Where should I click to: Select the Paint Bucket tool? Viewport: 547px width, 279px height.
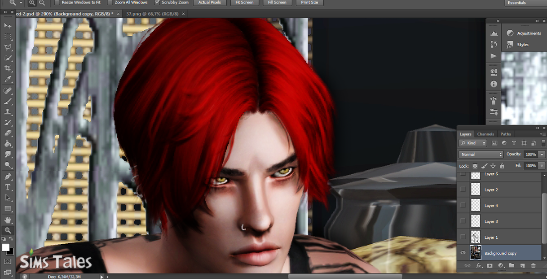pos(7,144)
